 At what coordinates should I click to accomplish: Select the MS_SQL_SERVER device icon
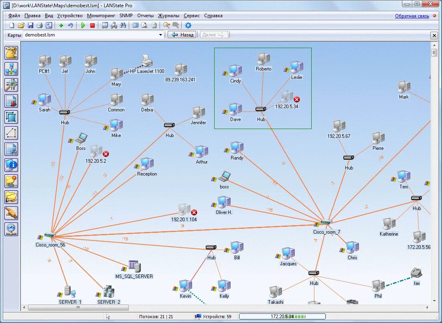point(134,266)
